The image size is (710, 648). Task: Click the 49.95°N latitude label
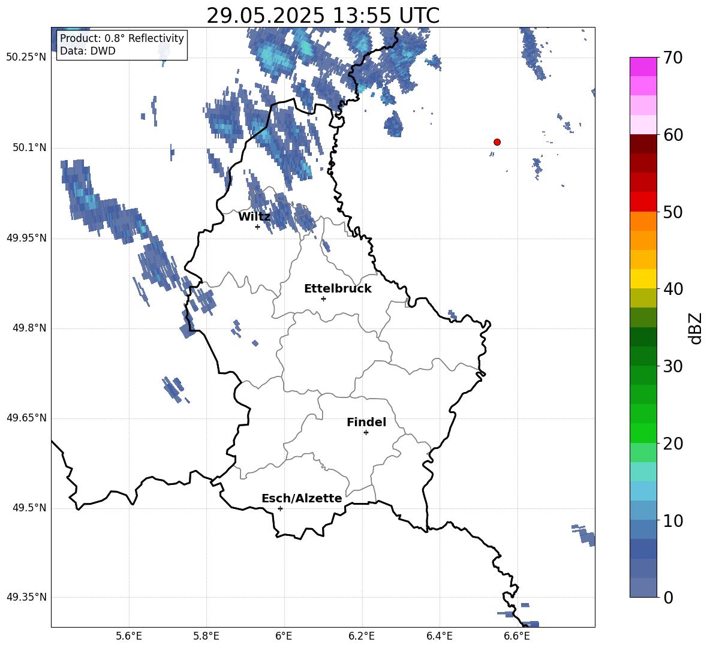point(26,238)
